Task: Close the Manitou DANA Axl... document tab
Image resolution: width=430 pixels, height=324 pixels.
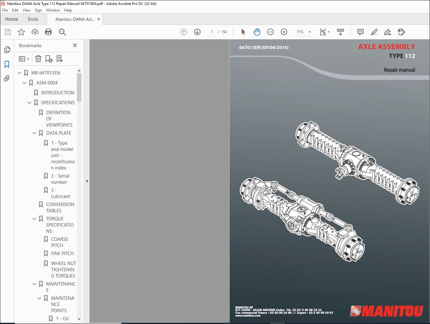Action: point(99,19)
